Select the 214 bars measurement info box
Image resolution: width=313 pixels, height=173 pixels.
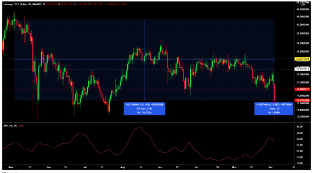(144, 109)
